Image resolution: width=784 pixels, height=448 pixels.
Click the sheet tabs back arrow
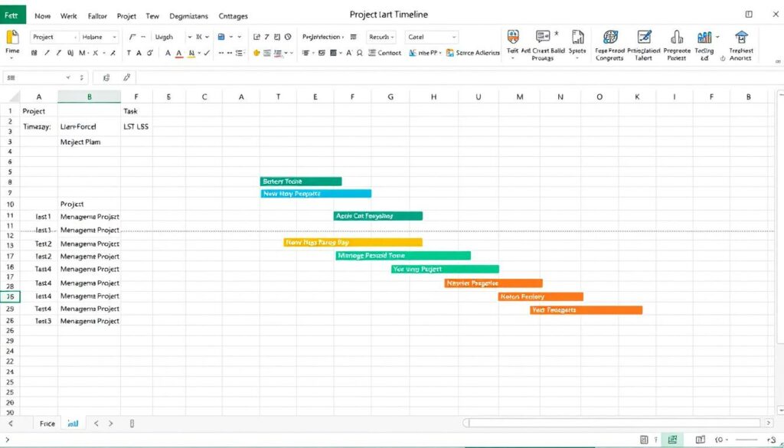point(96,423)
